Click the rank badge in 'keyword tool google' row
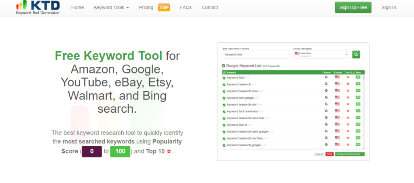This screenshot has width=414, height=183. point(358,97)
